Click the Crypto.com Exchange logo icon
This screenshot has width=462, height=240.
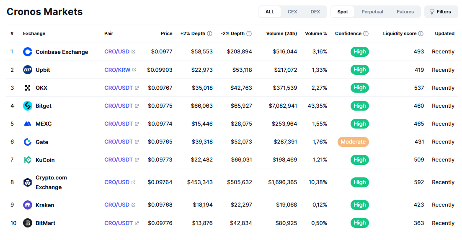(28, 182)
